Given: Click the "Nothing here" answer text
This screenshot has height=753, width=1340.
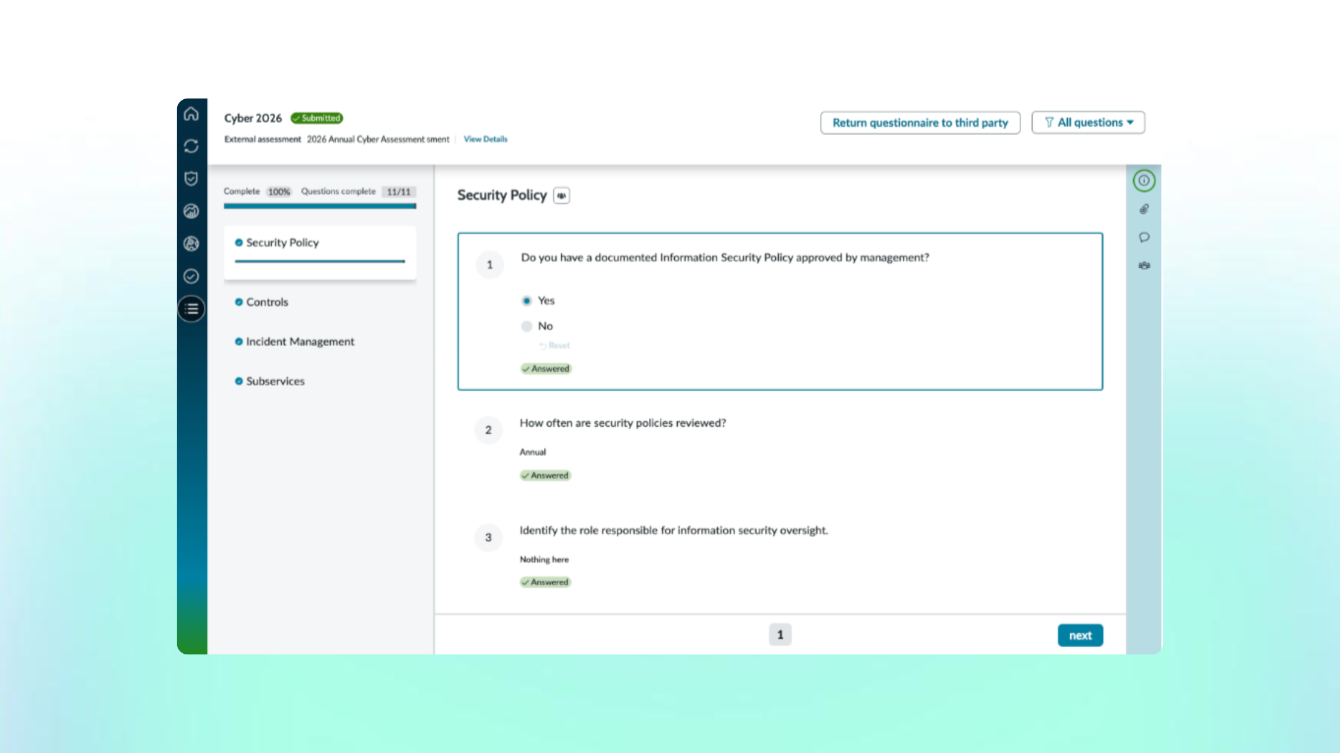Looking at the screenshot, I should coord(544,560).
